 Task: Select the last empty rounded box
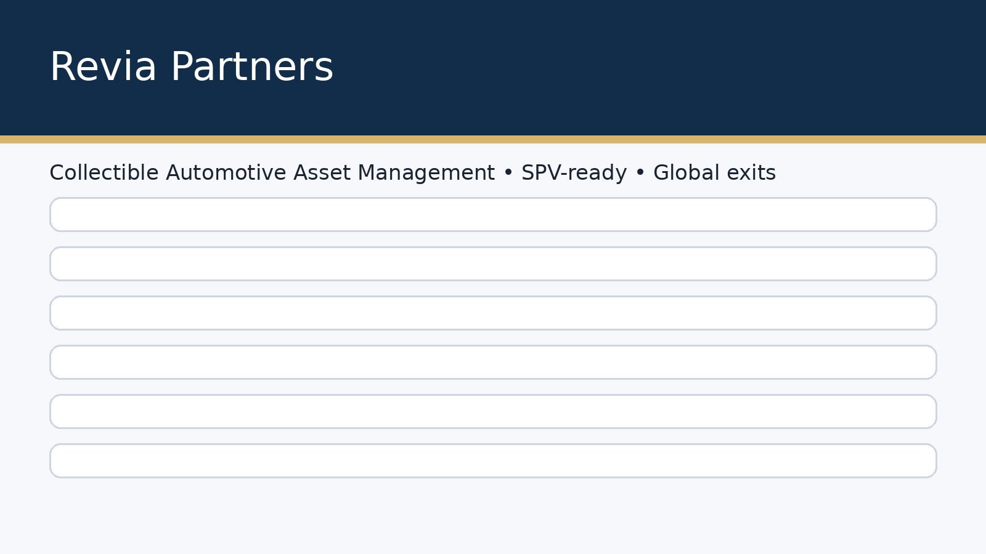tap(493, 461)
